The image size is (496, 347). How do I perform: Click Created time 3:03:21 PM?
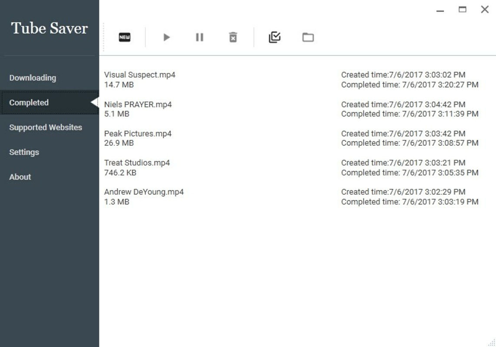coord(403,163)
